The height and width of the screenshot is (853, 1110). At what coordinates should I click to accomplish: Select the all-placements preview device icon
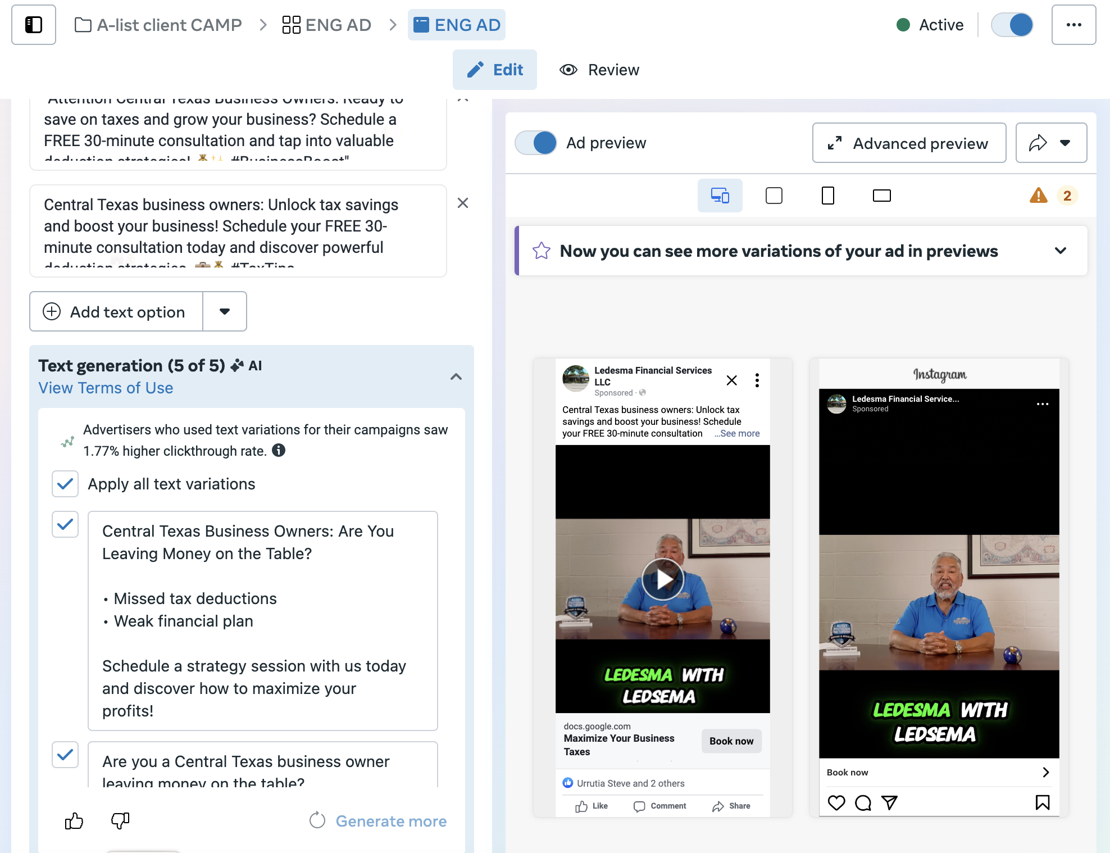[720, 196]
